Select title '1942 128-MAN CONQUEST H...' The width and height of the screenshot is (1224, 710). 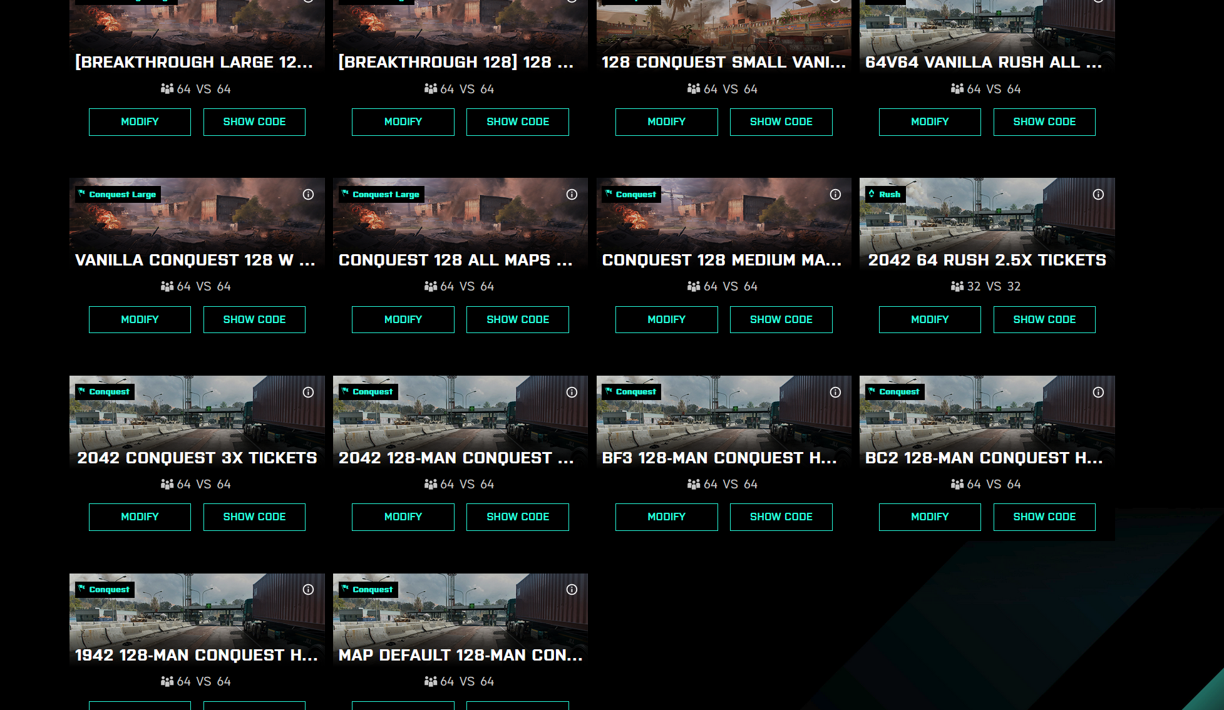click(197, 655)
